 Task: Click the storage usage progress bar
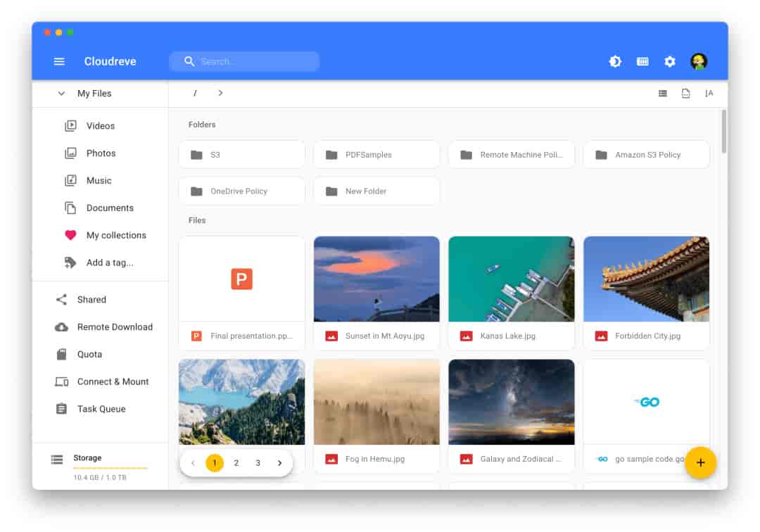click(x=110, y=468)
